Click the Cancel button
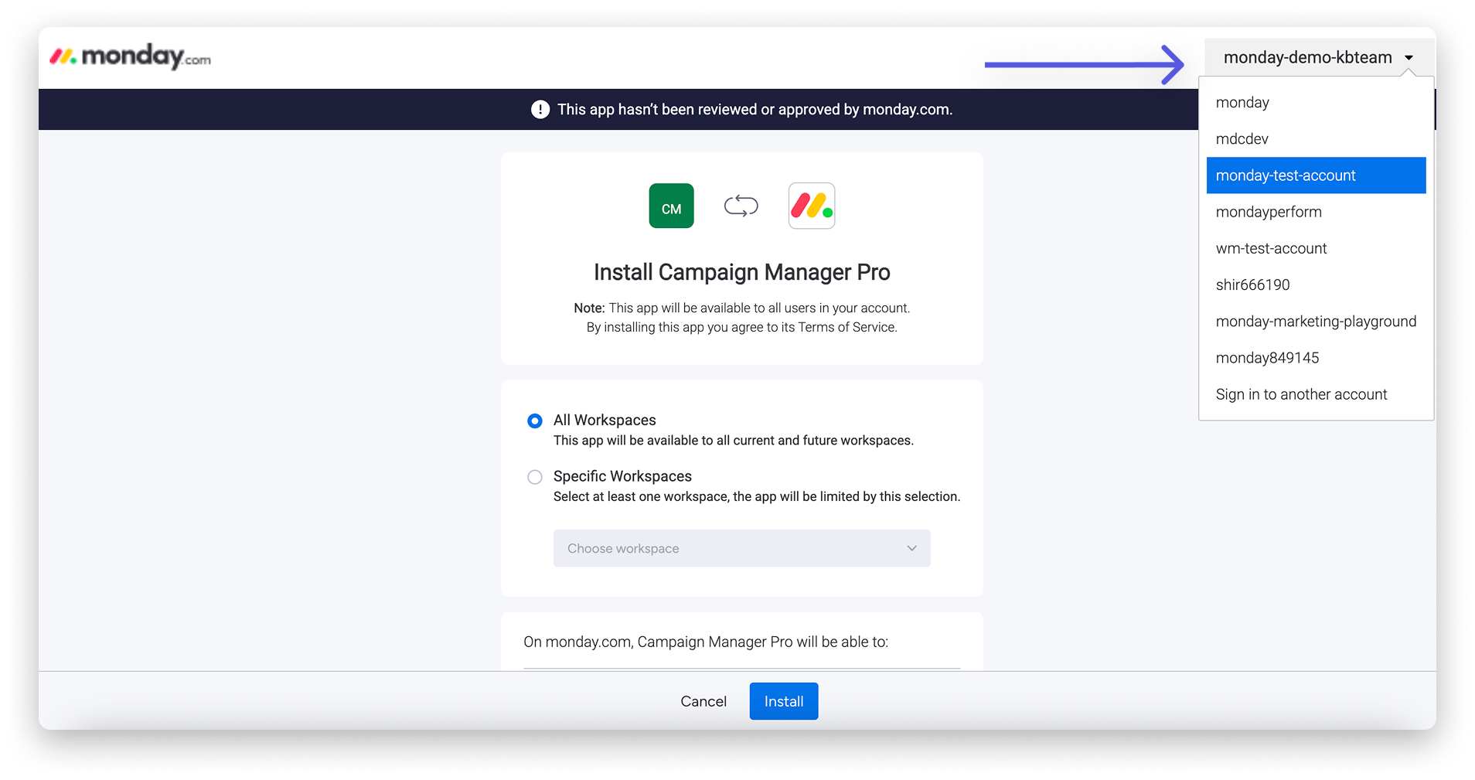1475x780 pixels. (703, 701)
